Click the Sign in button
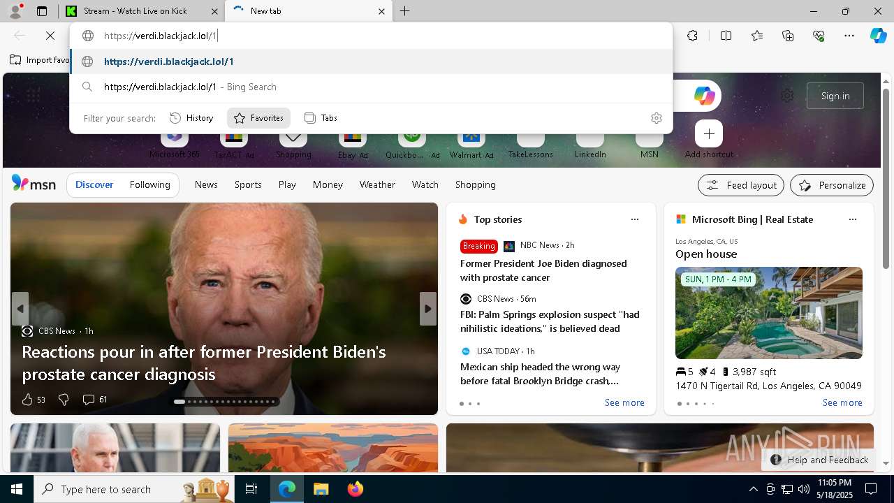Screen dimensions: 894x503 pyautogui.click(x=835, y=96)
